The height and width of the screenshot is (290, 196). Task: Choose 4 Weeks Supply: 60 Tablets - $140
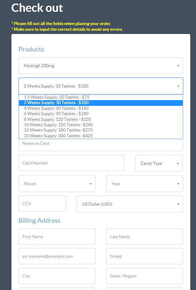click(x=101, y=108)
